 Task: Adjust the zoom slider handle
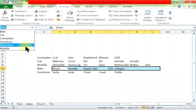pyautogui.click(x=180, y=107)
